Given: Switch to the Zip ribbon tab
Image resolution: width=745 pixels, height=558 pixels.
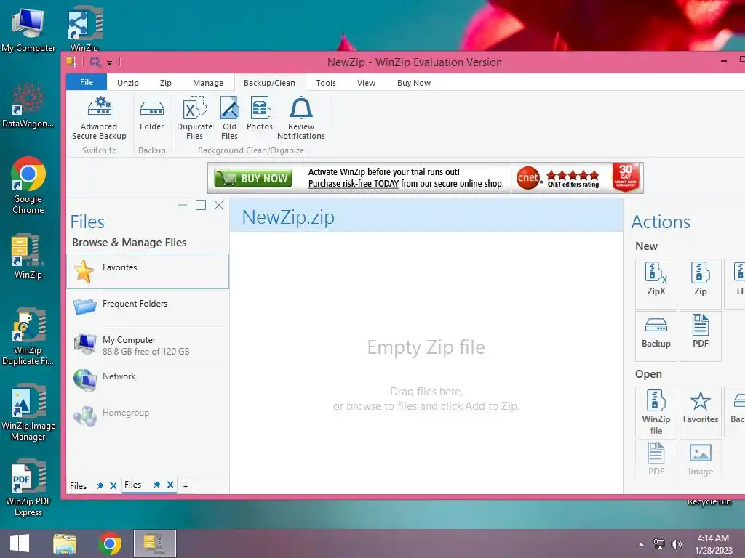Looking at the screenshot, I should pyautogui.click(x=165, y=83).
